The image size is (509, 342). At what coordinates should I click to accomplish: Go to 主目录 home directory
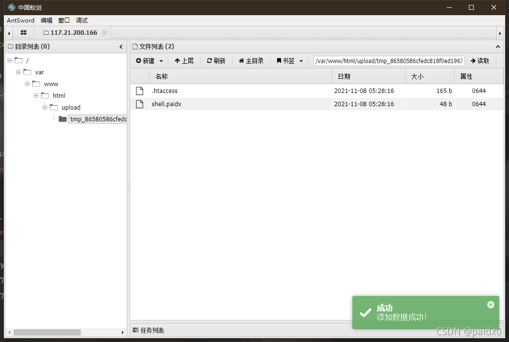point(251,61)
